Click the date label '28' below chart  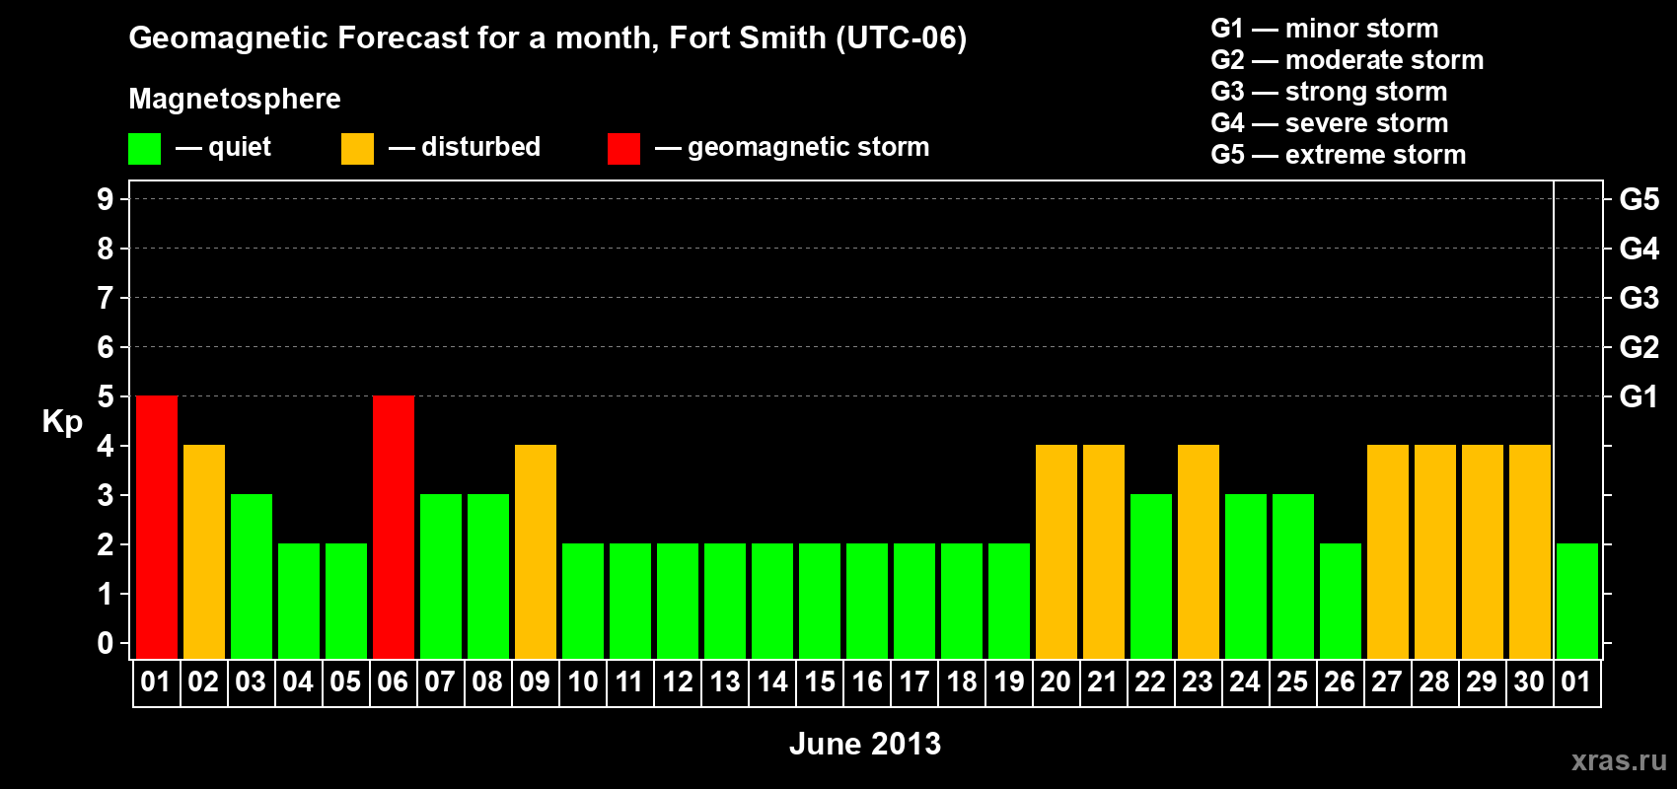tap(1434, 682)
